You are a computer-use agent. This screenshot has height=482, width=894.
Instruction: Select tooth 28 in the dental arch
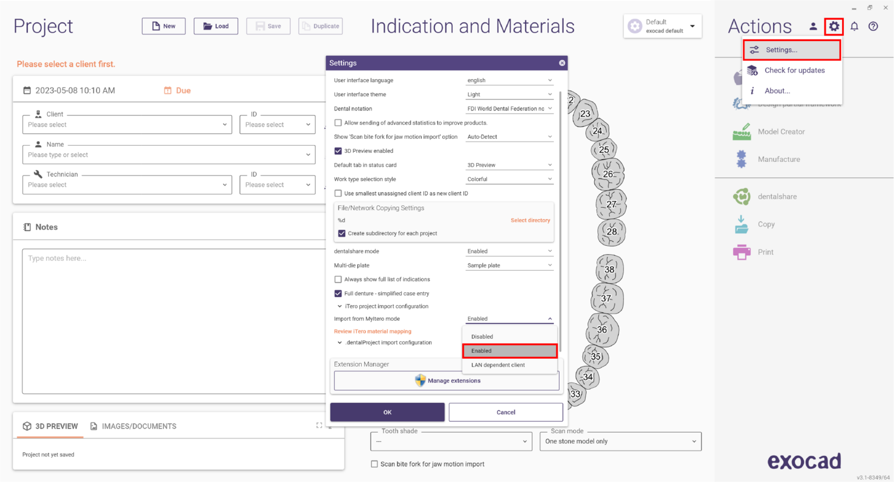pyautogui.click(x=611, y=231)
